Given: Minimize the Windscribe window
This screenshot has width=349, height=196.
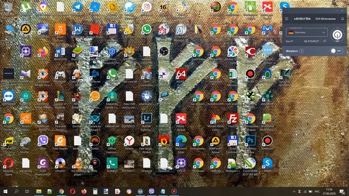Looking at the screenshot, I should (x=337, y=10).
